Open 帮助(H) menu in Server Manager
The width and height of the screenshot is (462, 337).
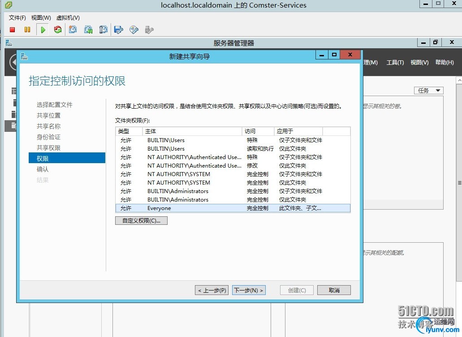[445, 62]
